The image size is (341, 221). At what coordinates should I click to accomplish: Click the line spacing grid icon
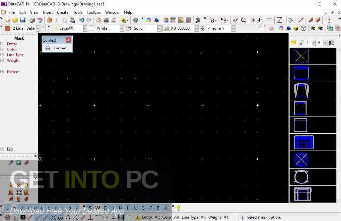pos(202,28)
